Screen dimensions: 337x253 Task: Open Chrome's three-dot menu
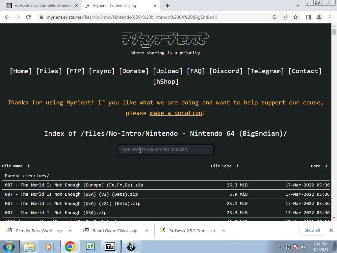pos(330,17)
